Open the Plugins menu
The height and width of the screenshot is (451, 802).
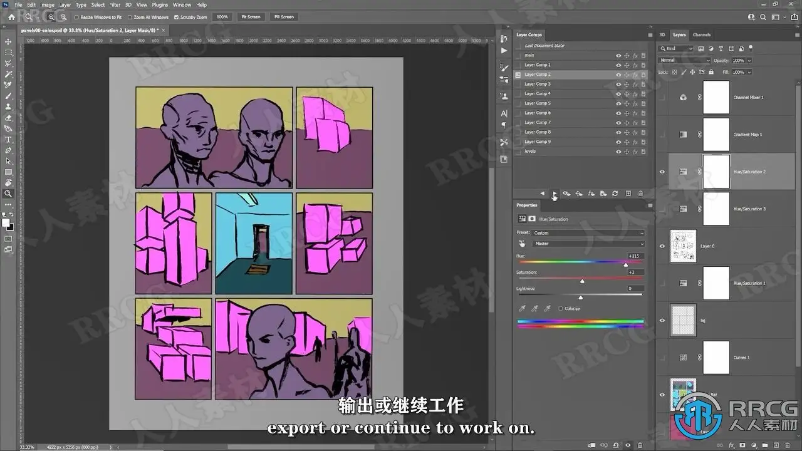pos(160,4)
